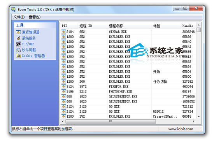This screenshot has height=141, width=214.
Task: Click icon of QPLUSDESKTOP.EXE row handle 1052852
Action: click(x=63, y=101)
